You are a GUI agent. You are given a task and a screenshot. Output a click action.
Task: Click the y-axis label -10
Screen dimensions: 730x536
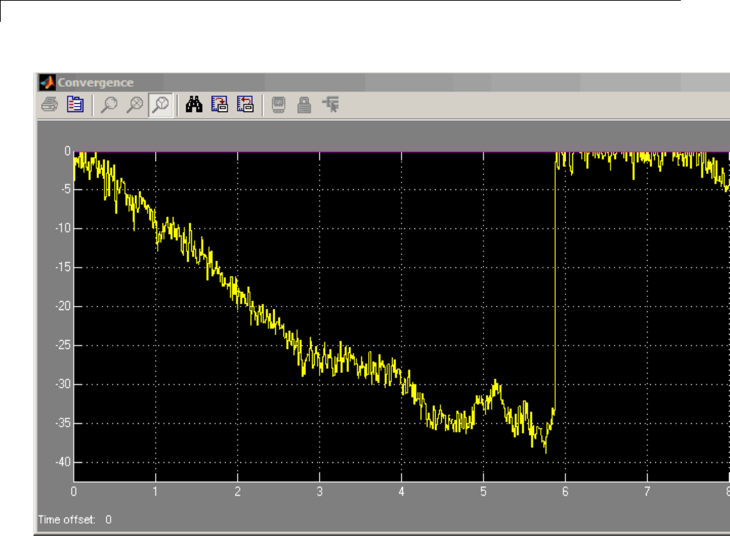(63, 228)
